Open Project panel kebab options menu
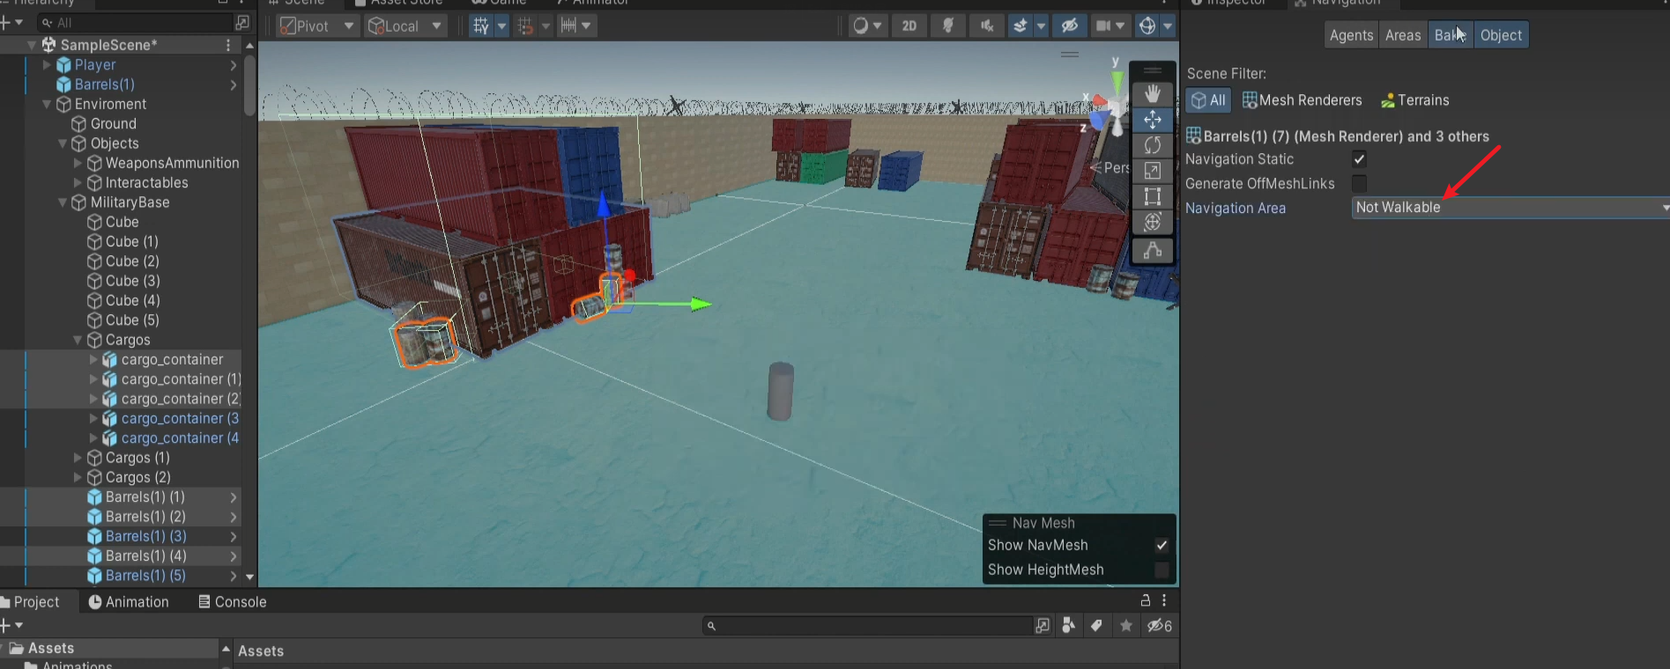Image resolution: width=1670 pixels, height=669 pixels. pos(1164,600)
